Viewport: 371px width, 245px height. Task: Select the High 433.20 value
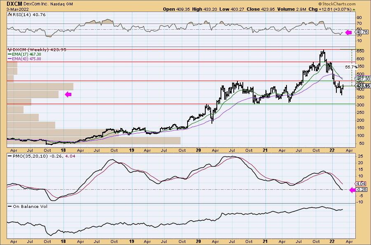click(204, 9)
